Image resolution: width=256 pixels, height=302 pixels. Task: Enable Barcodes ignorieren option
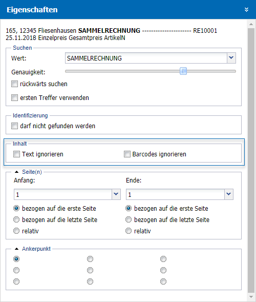pyautogui.click(x=127, y=154)
